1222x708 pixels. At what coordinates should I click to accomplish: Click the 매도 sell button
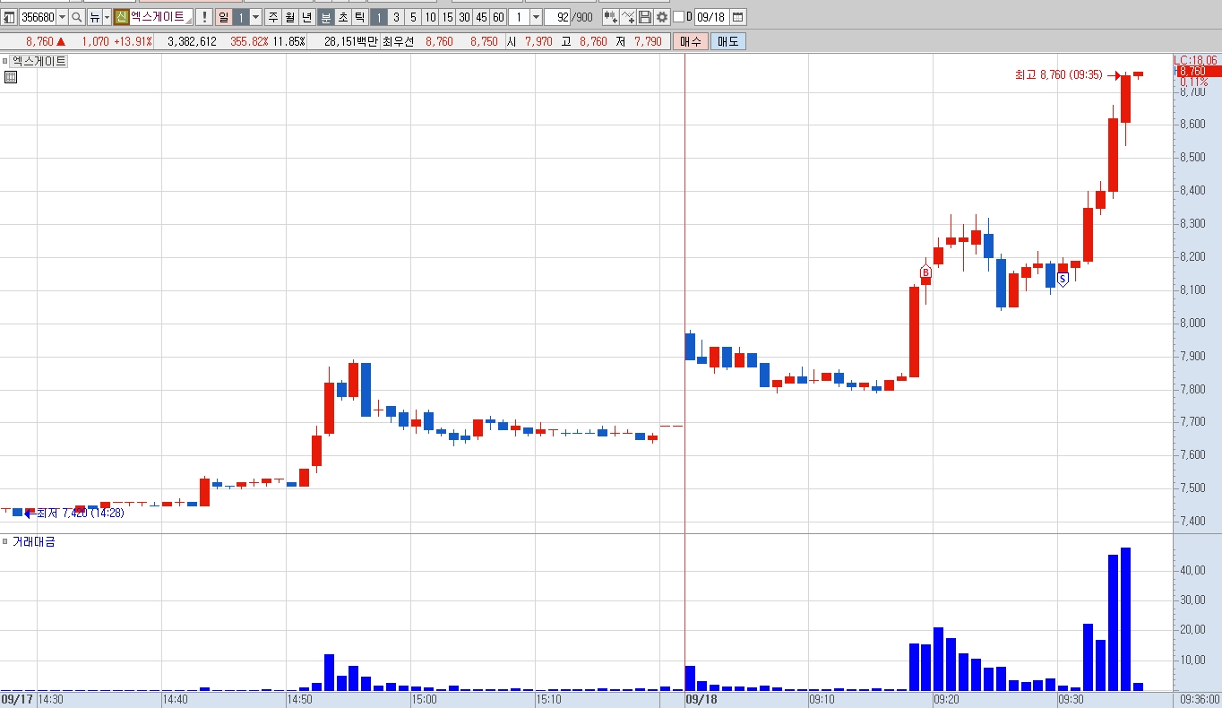coord(728,41)
